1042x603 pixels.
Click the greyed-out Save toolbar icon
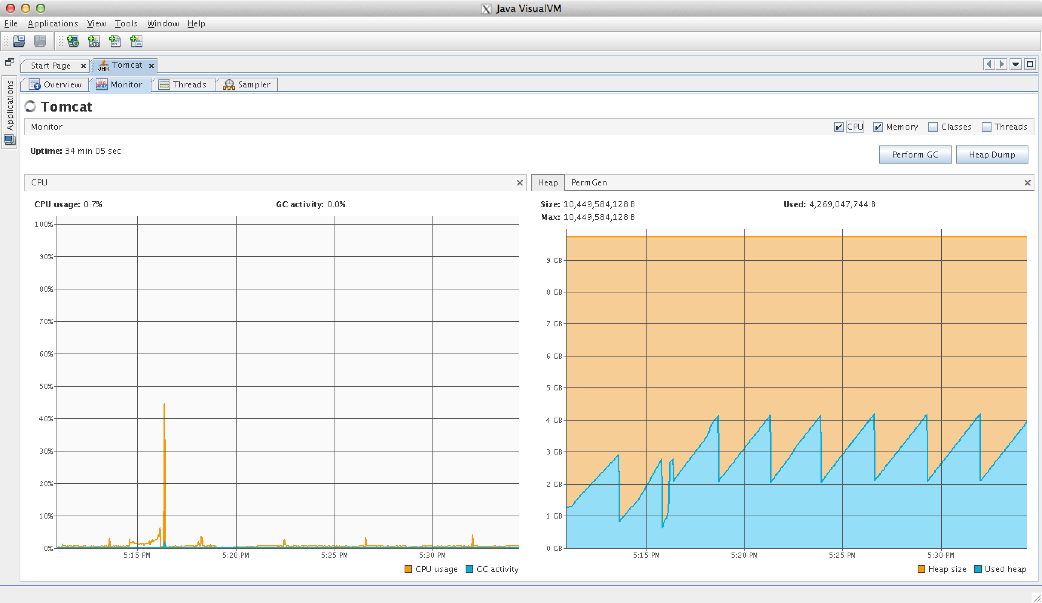pyautogui.click(x=40, y=41)
